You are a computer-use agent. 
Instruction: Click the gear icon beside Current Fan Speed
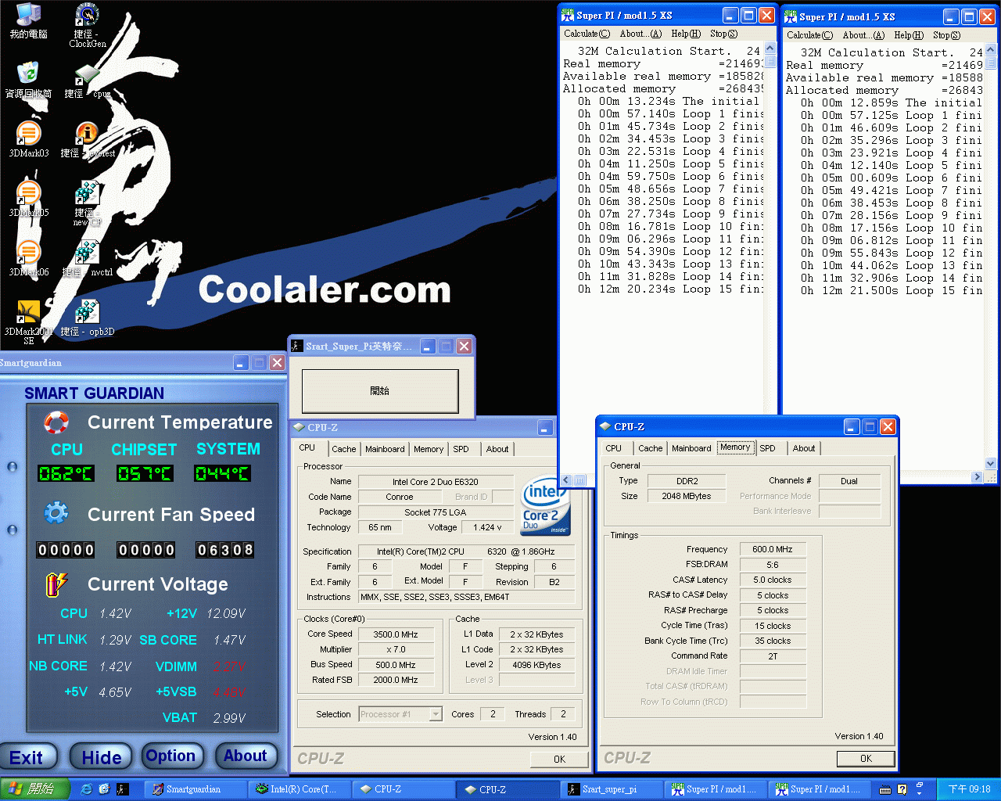click(56, 513)
